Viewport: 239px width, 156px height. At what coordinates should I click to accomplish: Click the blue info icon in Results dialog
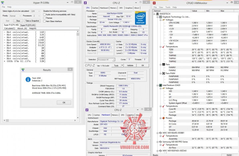tap(28, 79)
